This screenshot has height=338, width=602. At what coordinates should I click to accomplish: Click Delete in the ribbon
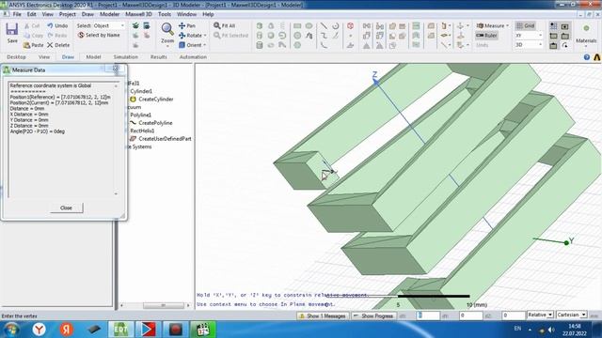point(58,45)
